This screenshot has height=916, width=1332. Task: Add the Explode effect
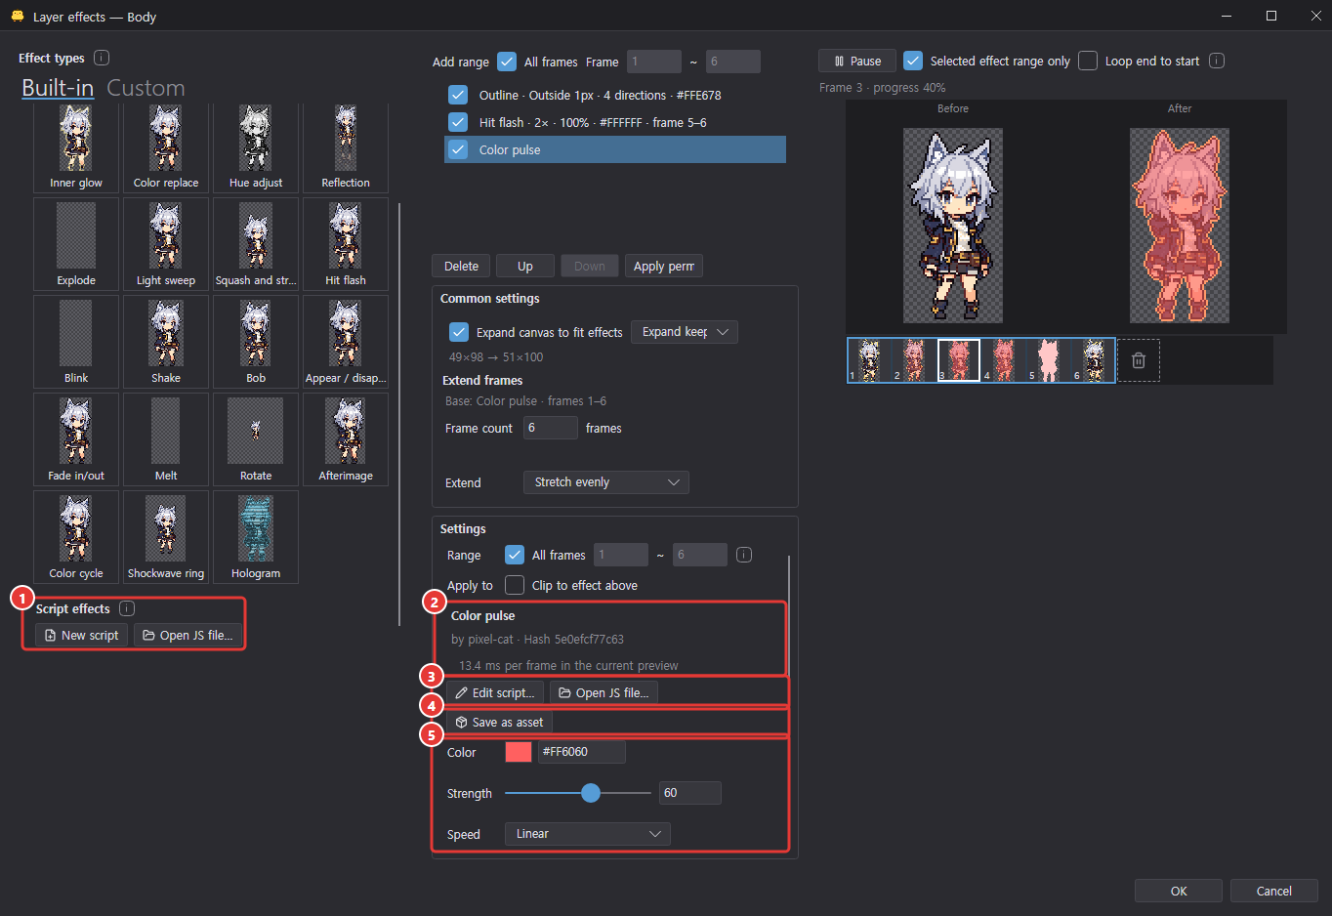[x=76, y=244]
